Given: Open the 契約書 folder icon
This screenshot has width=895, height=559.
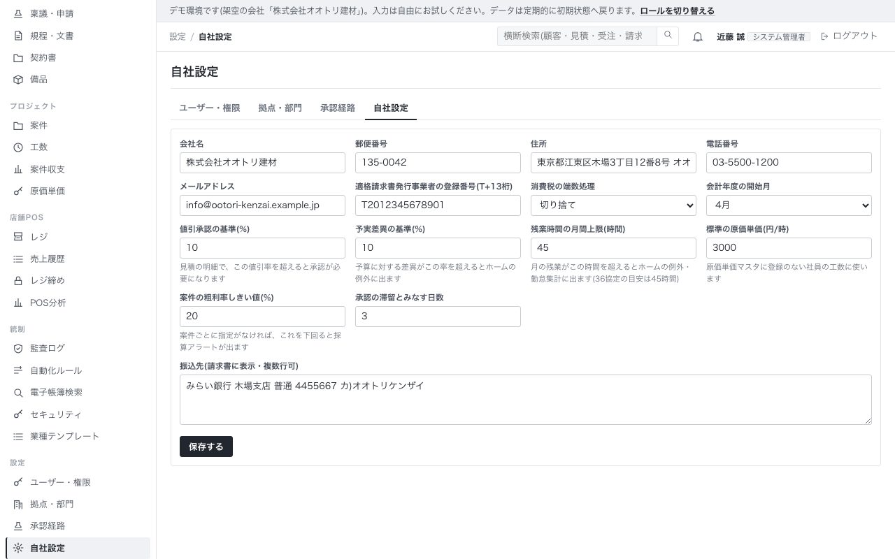Looking at the screenshot, I should click(x=18, y=57).
